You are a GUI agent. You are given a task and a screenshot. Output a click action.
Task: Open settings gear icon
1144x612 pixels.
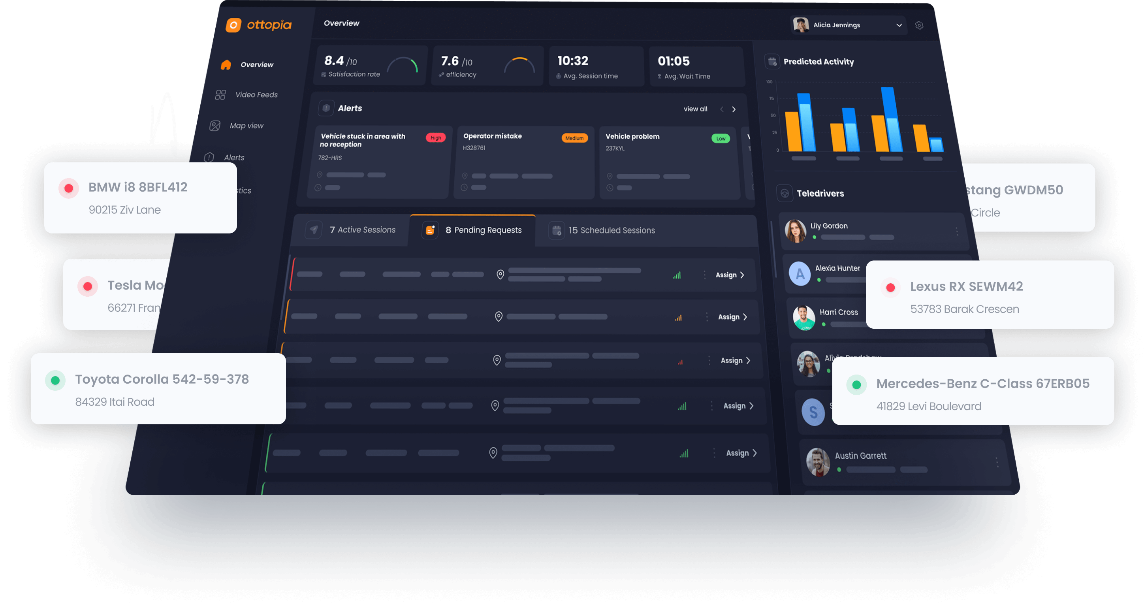coord(919,25)
